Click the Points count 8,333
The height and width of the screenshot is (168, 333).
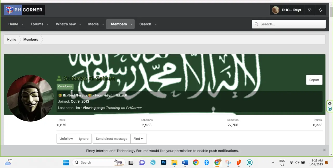pos(318,125)
